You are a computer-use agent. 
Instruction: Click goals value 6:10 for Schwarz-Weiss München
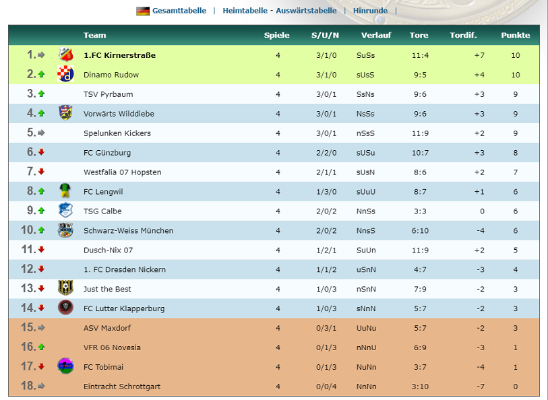coord(420,231)
